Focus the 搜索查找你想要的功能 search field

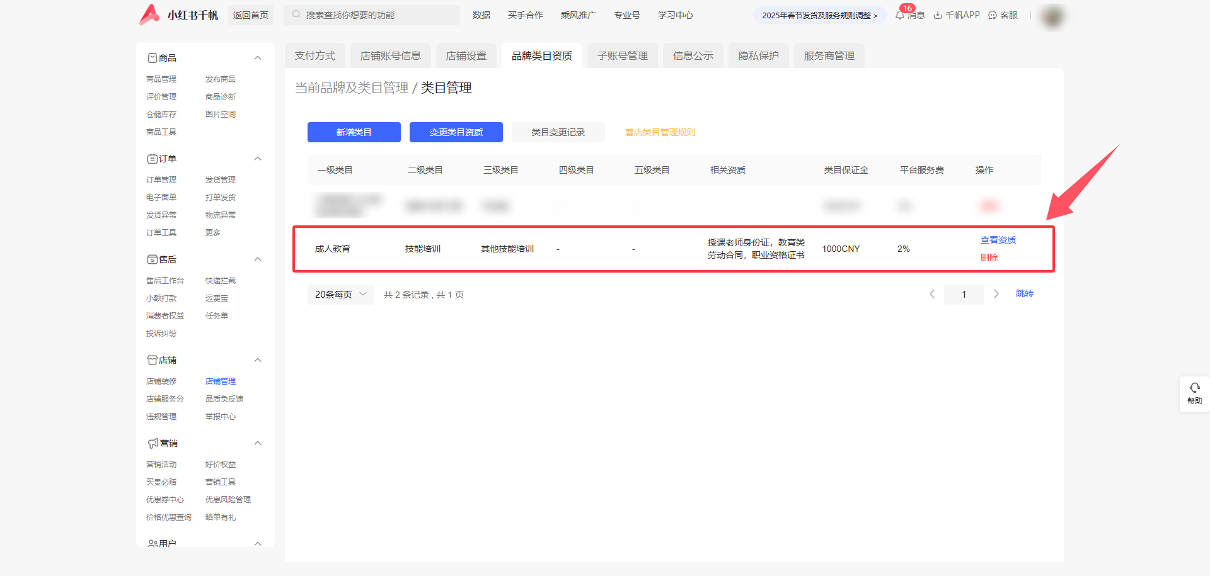[x=372, y=15]
